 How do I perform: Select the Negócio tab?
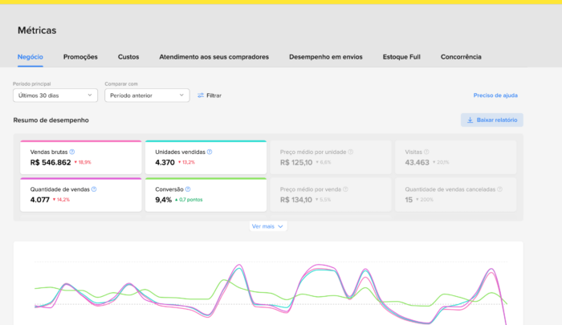(31, 57)
